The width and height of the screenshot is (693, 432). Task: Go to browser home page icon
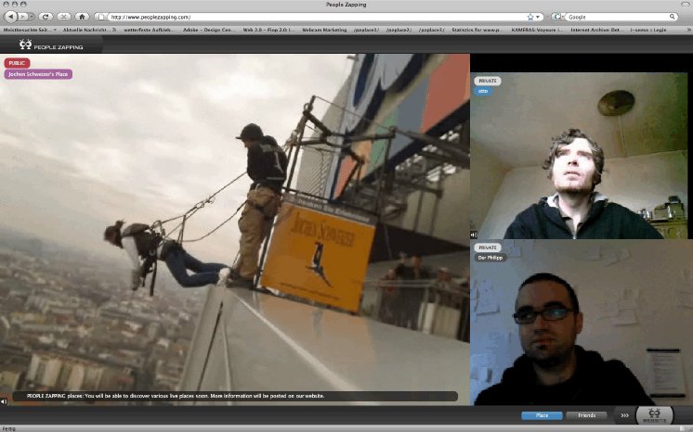point(82,17)
